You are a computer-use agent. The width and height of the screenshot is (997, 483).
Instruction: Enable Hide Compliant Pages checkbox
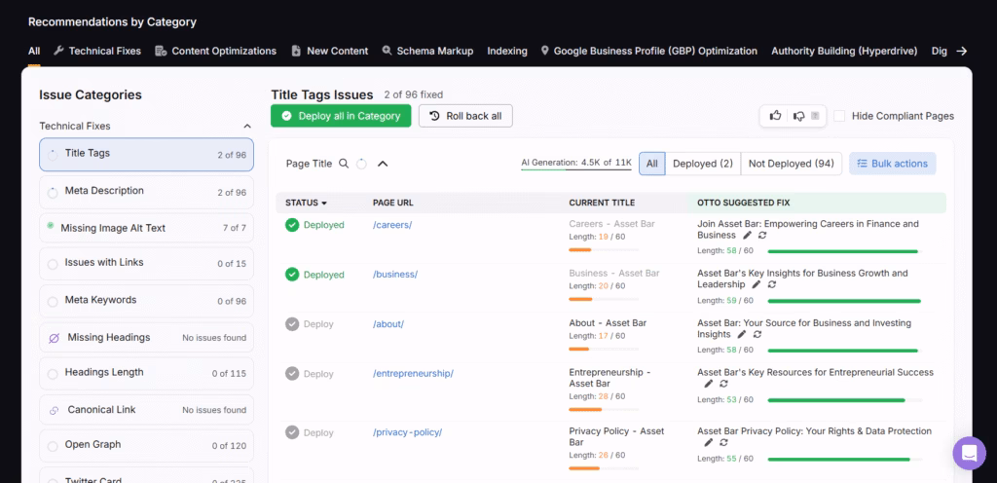(x=839, y=116)
